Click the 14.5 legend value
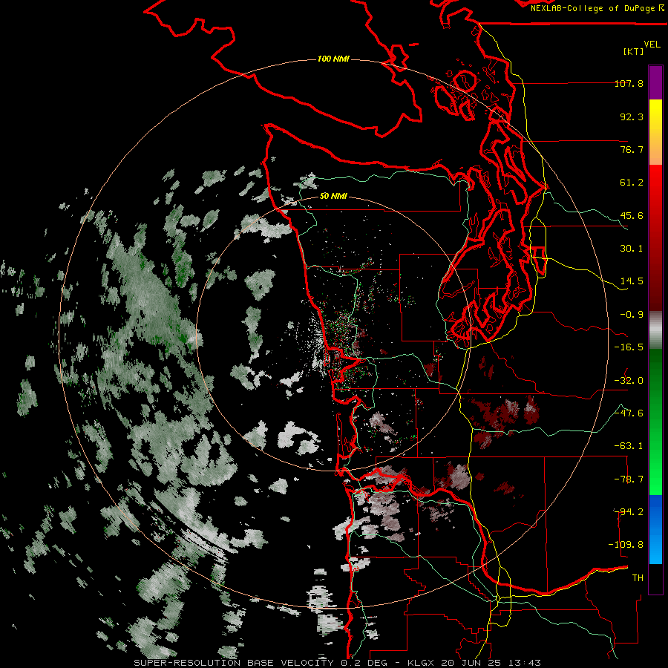Image resolution: width=668 pixels, height=668 pixels. point(632,281)
